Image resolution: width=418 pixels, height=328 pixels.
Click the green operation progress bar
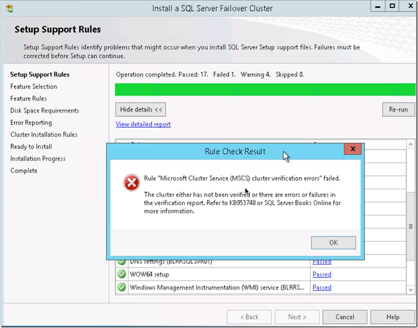(x=265, y=89)
